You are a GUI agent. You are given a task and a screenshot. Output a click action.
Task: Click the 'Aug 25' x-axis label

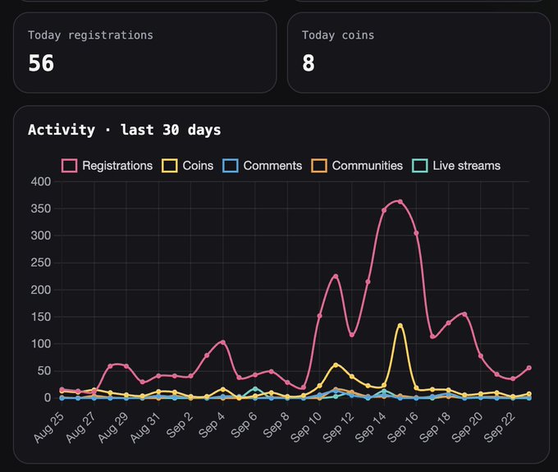(48, 428)
